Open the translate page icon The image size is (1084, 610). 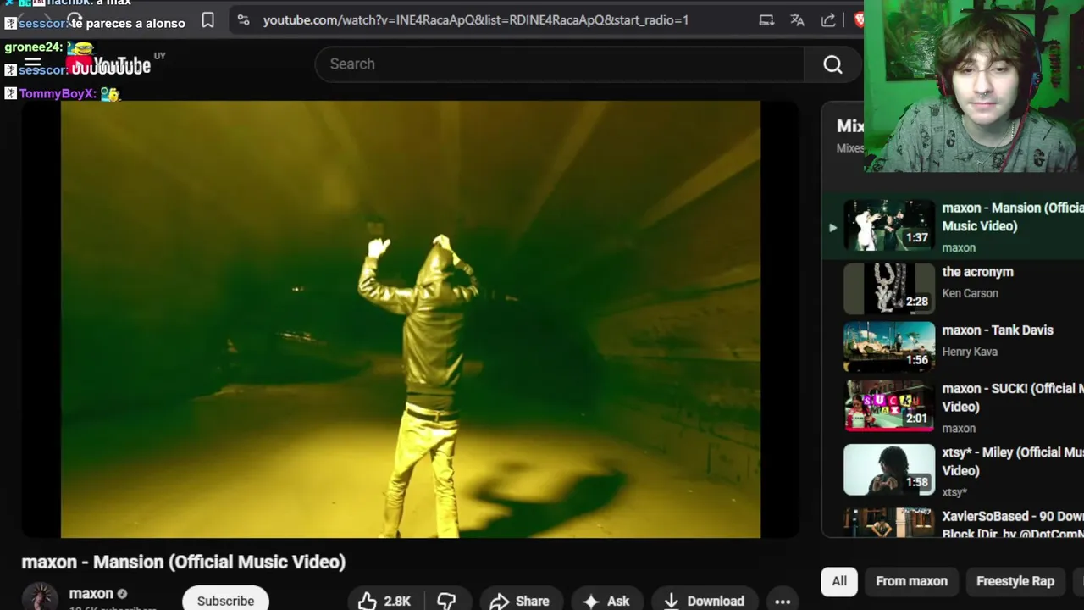[797, 20]
